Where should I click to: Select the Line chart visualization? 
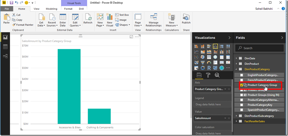(196, 52)
